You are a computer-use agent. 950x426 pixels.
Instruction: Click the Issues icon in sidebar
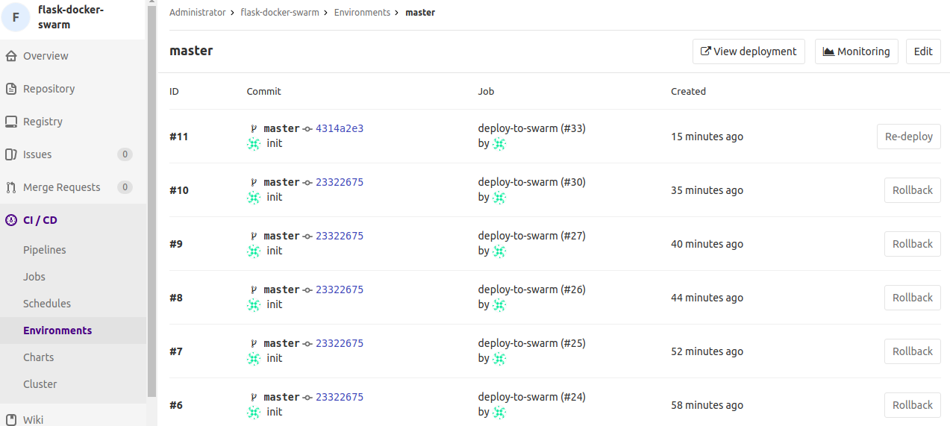click(x=11, y=154)
